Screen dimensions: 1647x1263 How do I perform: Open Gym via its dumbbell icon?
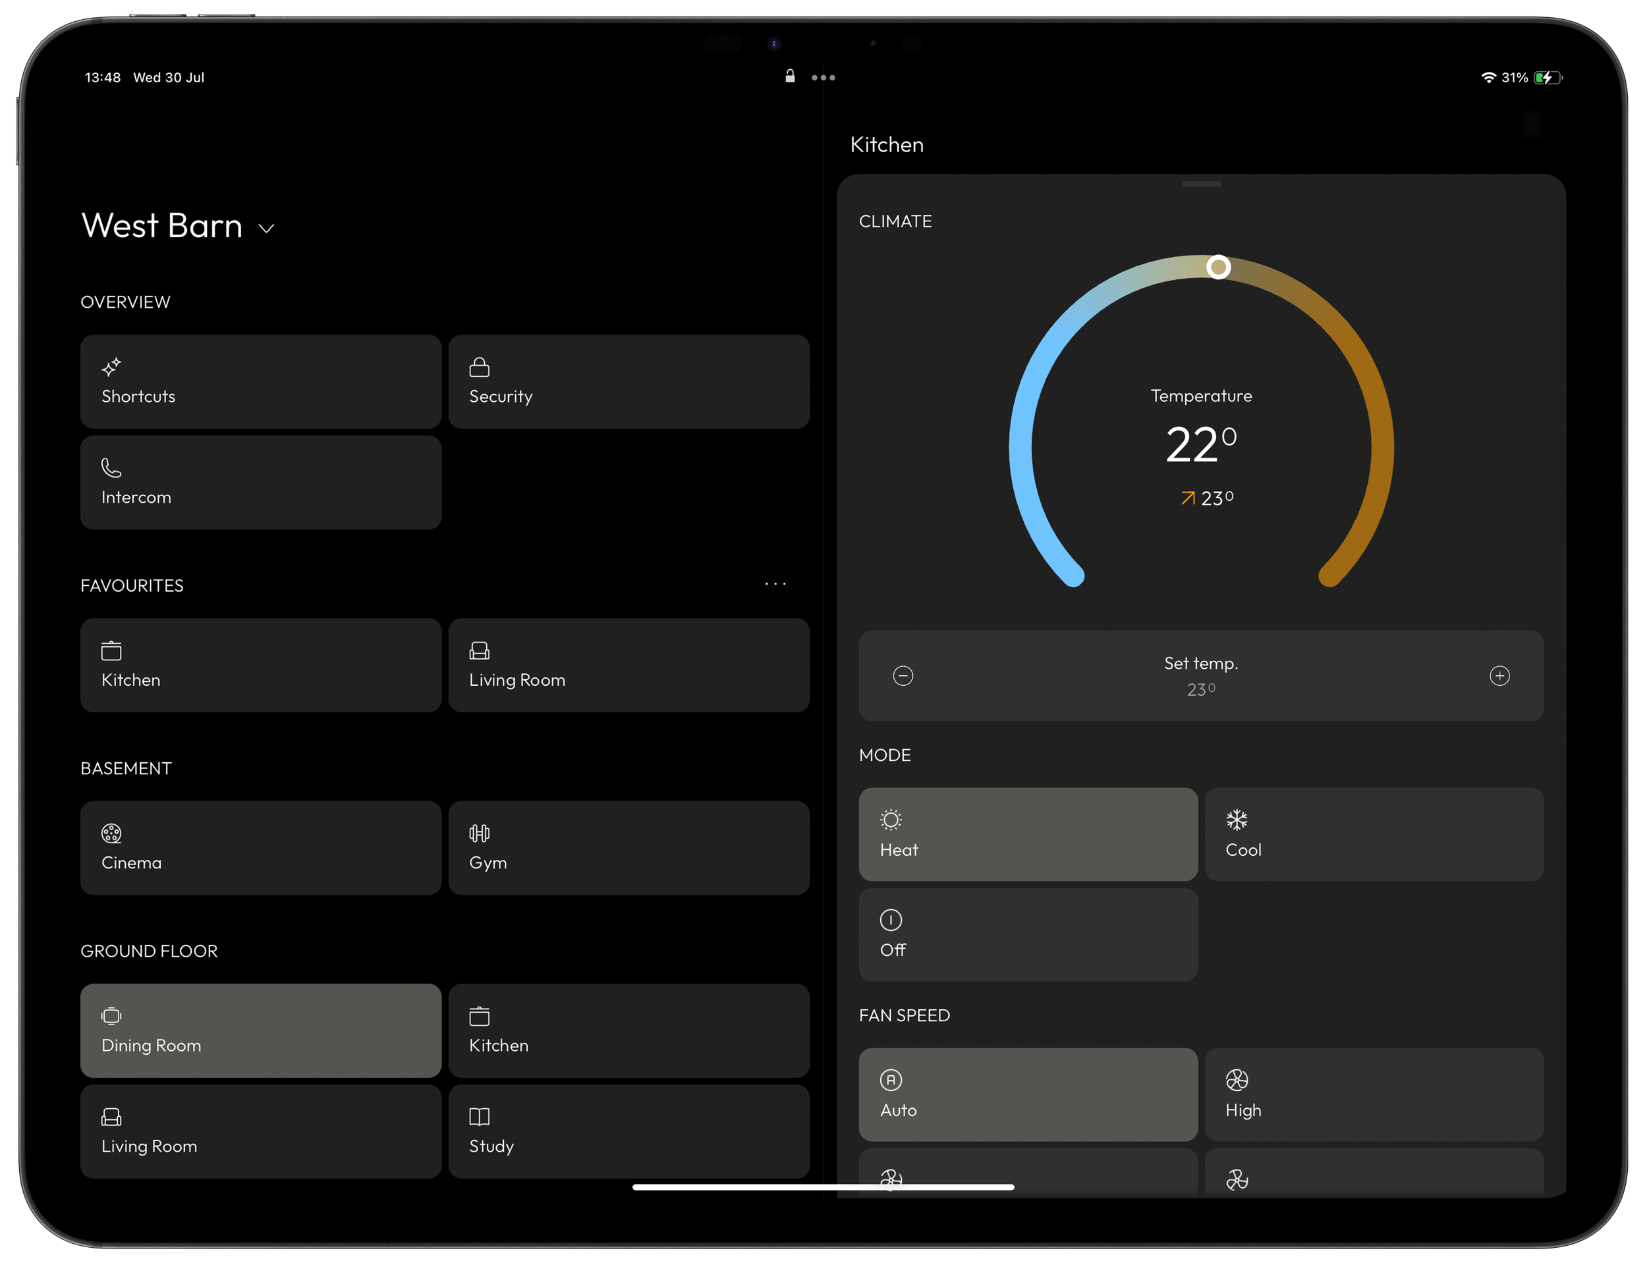pyautogui.click(x=479, y=833)
